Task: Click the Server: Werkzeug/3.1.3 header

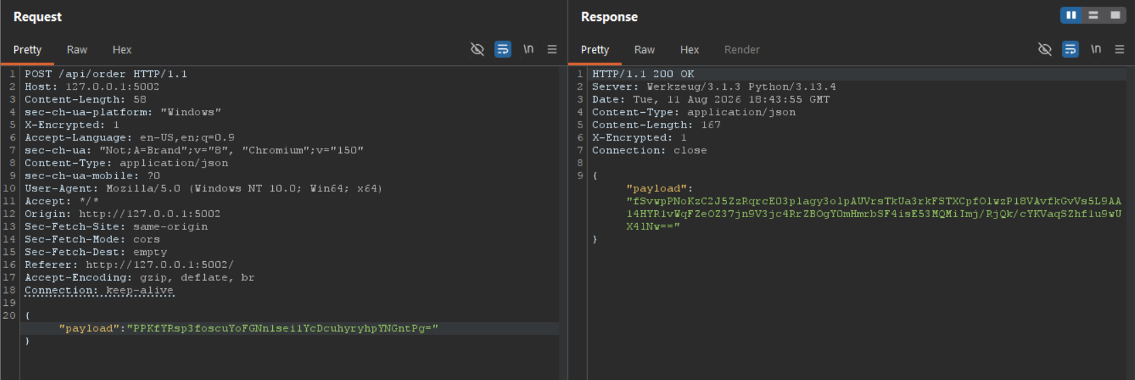Action: point(714,87)
